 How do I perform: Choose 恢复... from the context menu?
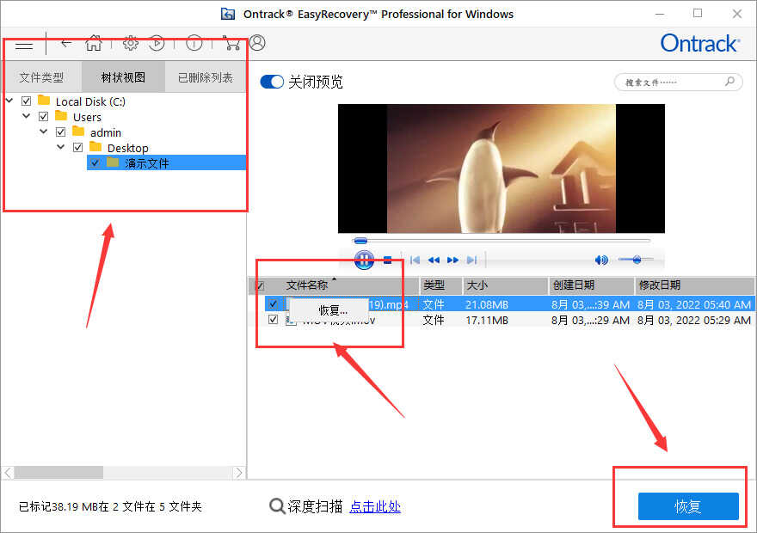pyautogui.click(x=333, y=310)
